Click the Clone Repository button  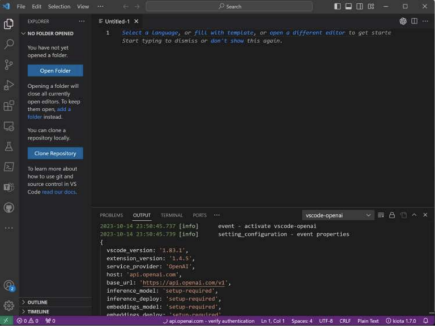(55, 153)
